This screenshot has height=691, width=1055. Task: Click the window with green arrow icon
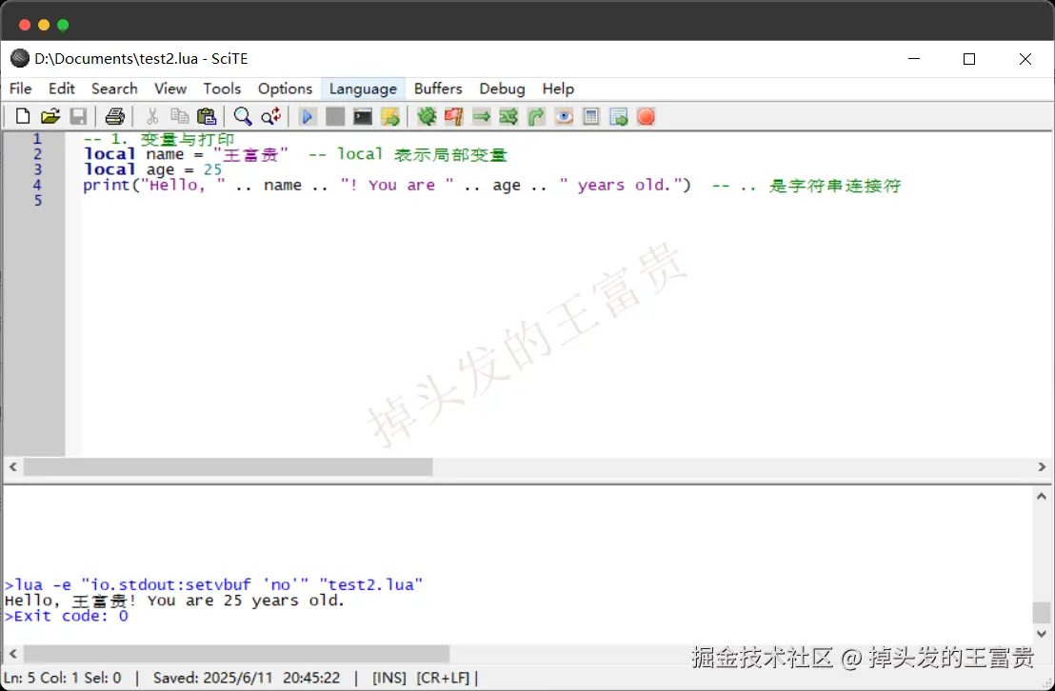[618, 116]
